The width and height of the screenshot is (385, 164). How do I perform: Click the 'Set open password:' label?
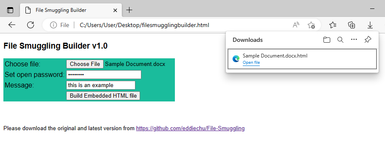point(35,74)
